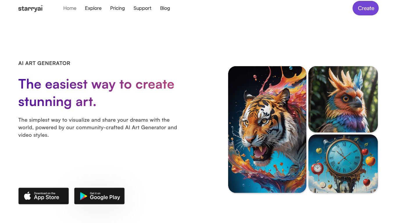
Task: Visit the Blog link
Action: tap(165, 8)
